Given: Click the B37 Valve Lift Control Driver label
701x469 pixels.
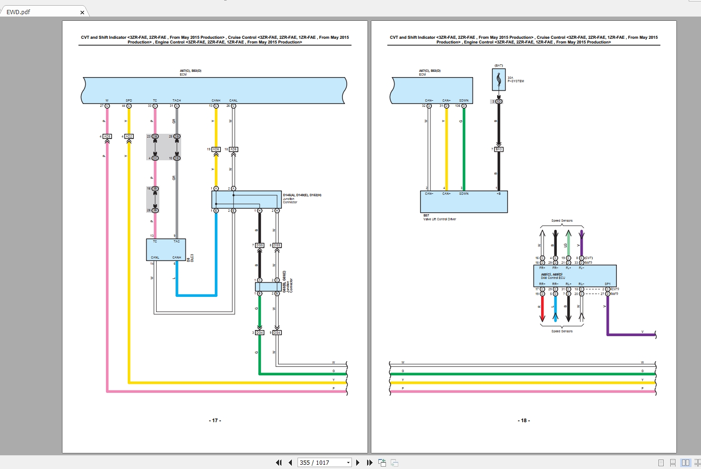Looking at the screenshot, I should click(439, 217).
